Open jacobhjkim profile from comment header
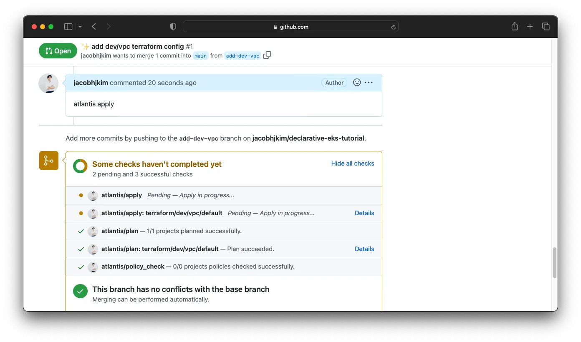This screenshot has width=581, height=342. point(91,83)
